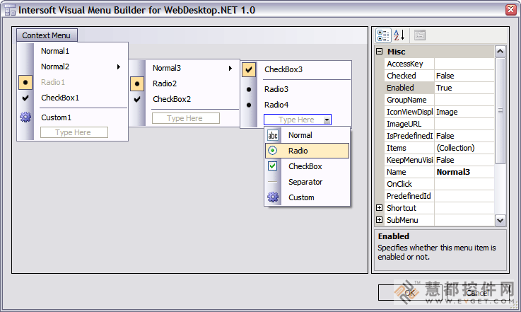
Task: Click the gear icon beside Custom1
Action: point(25,117)
